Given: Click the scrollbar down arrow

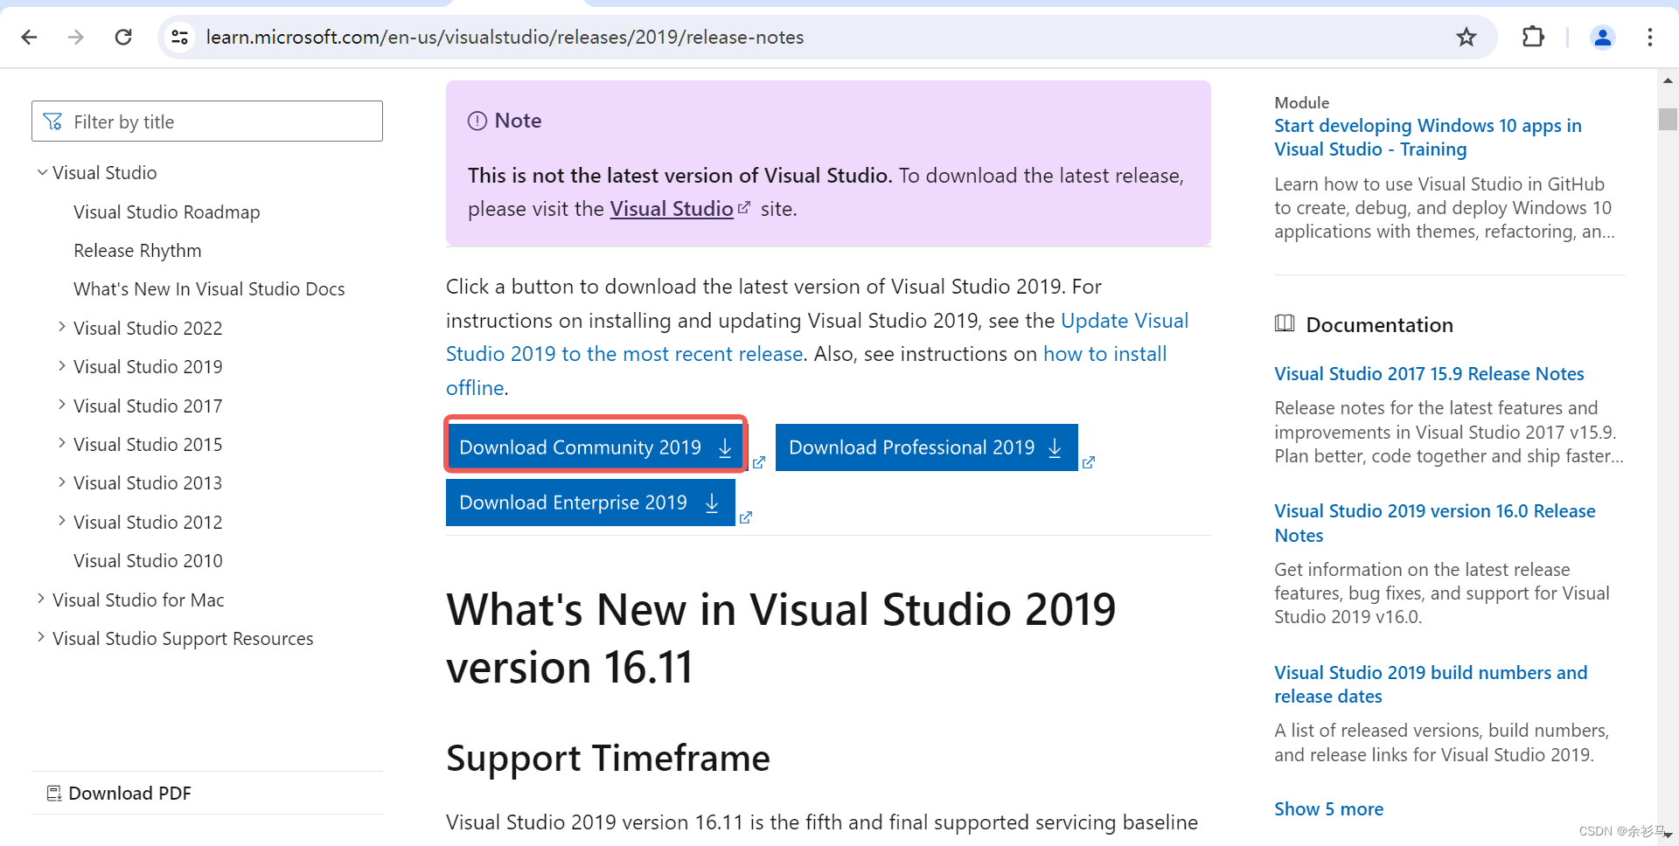Looking at the screenshot, I should pos(1668,836).
